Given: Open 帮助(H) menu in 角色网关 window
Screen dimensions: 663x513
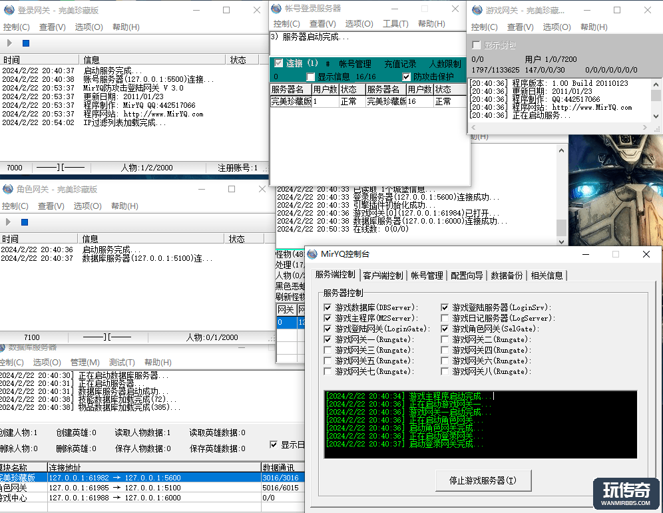Looking at the screenshot, I should click(x=124, y=206).
